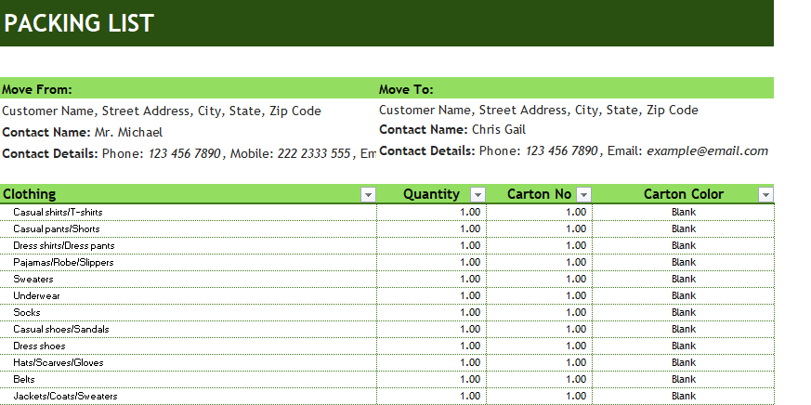Select the PACKING LIST title cell
The width and height of the screenshot is (811, 405).
[386, 23]
